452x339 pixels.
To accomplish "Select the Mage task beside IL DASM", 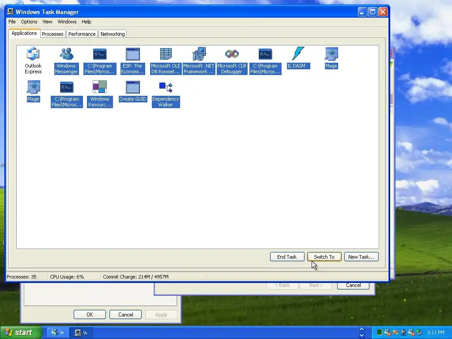I will click(x=331, y=58).
